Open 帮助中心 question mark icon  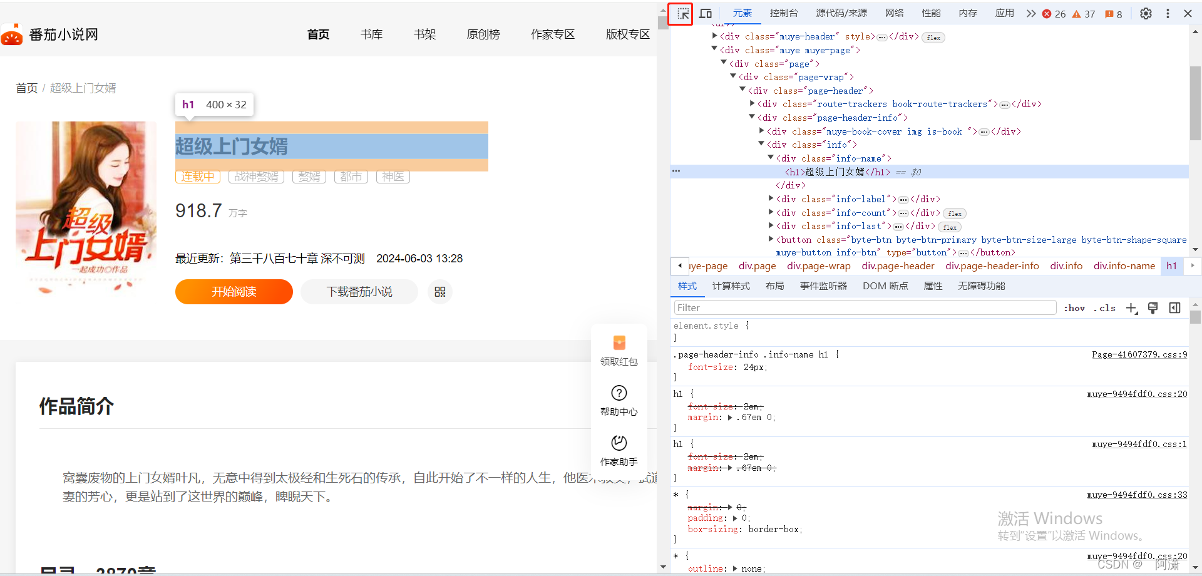[x=619, y=393]
